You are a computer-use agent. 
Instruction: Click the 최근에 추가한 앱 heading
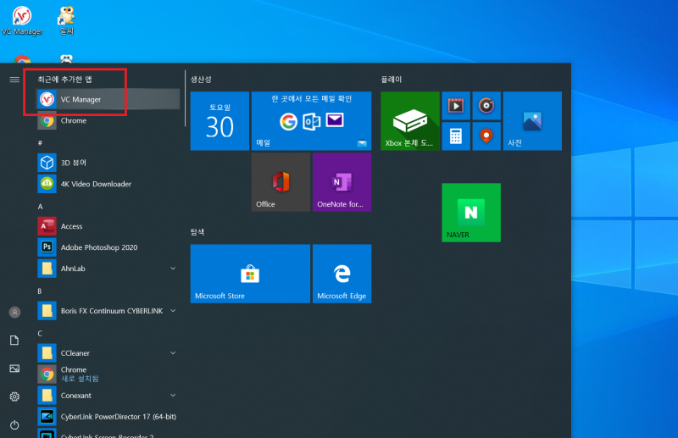[x=64, y=79]
